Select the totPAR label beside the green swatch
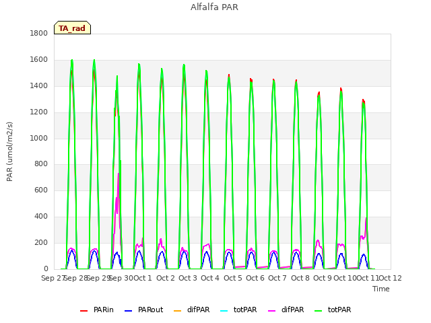 click(x=339, y=310)
